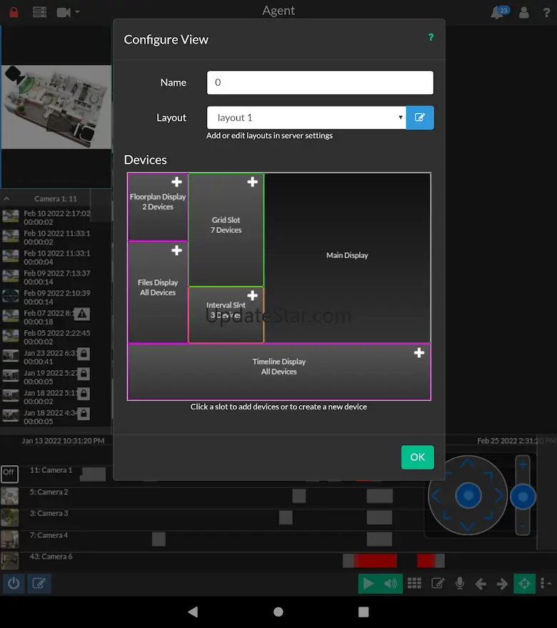557x628 pixels.
Task: Open the notifications bell with badge
Action: (498, 12)
